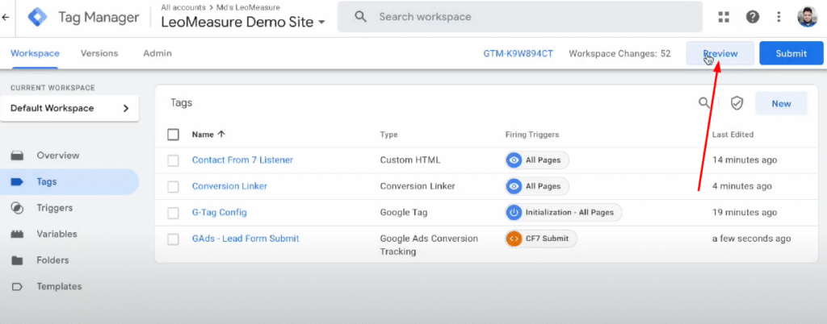Sort by clicking the Name column arrow
Screen dimensions: 827x324
[x=221, y=134]
